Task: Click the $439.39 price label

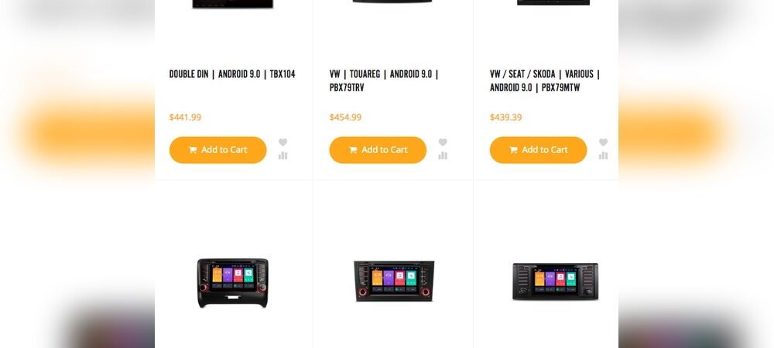Action: [505, 118]
